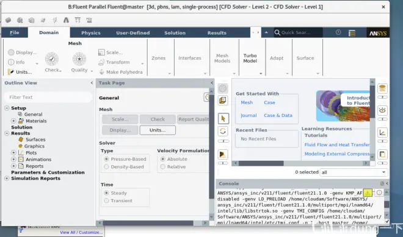Open the 'all' selection filter dropdown
Viewport: 403px width, 237px height.
(x=354, y=172)
